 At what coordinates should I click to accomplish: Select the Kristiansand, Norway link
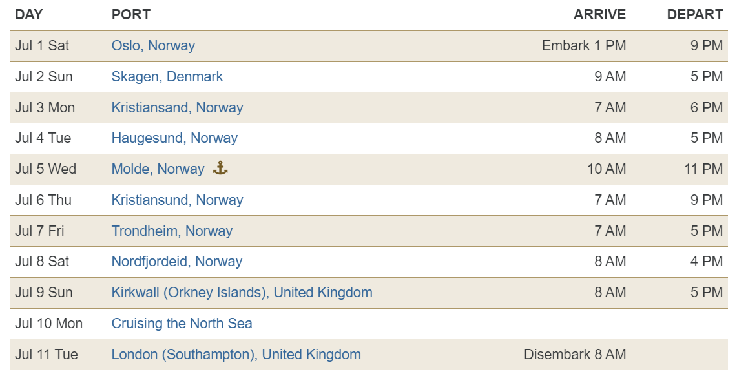point(177,108)
